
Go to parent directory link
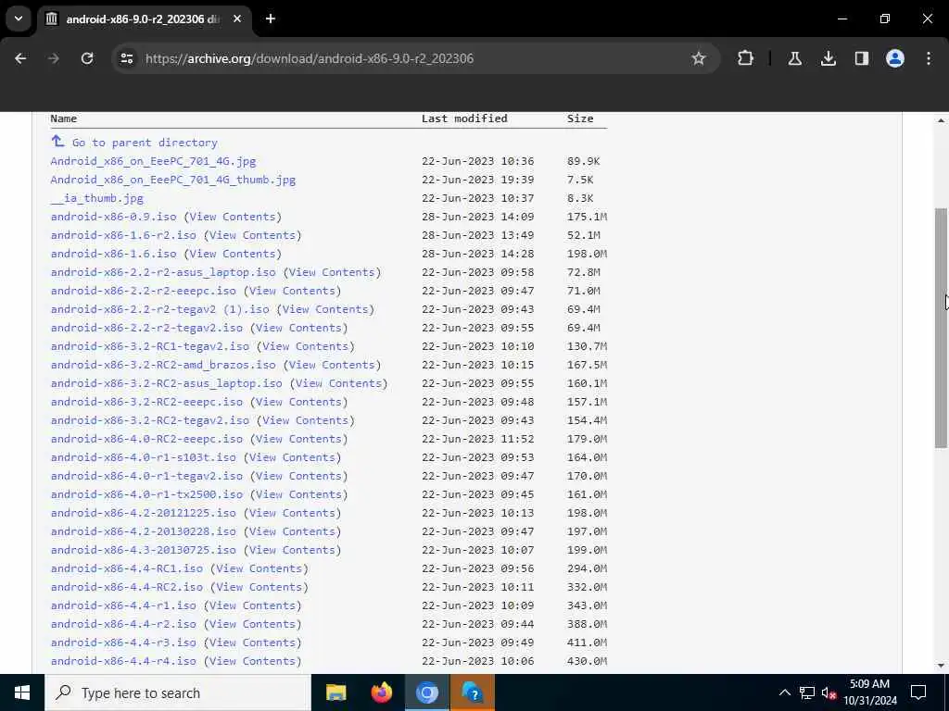(x=145, y=143)
